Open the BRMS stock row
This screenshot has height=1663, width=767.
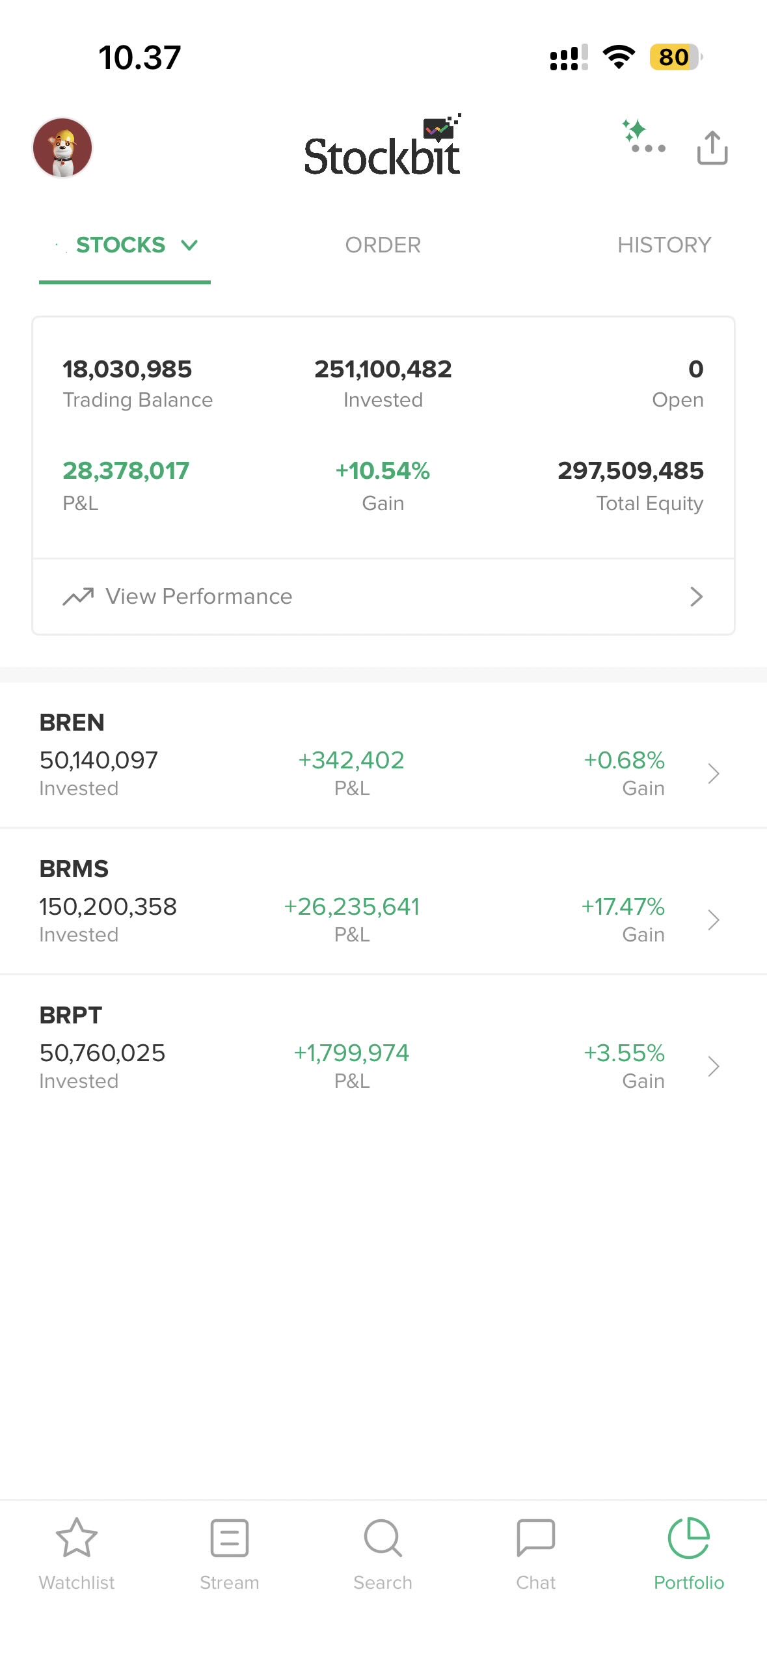351,901
